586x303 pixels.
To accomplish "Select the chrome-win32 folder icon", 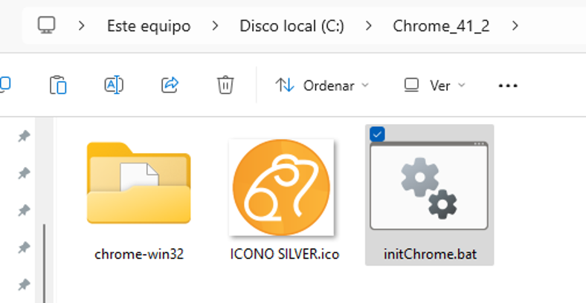I will (x=138, y=183).
